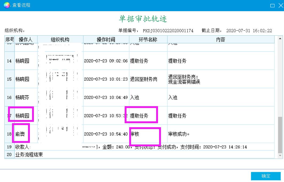Viewport: 284px width, 182px height.
Task: Click the table scrollbar up arrow
Action: [280, 39]
